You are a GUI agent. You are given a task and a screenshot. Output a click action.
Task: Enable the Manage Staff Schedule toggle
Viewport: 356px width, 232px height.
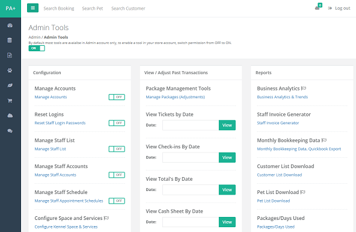117,201
